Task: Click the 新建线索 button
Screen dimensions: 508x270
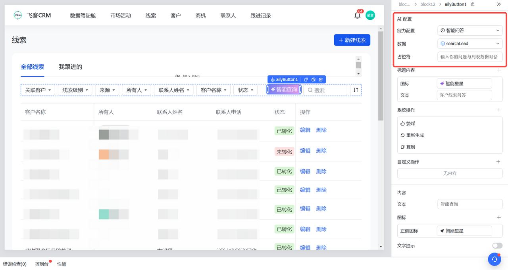Action: click(x=352, y=40)
